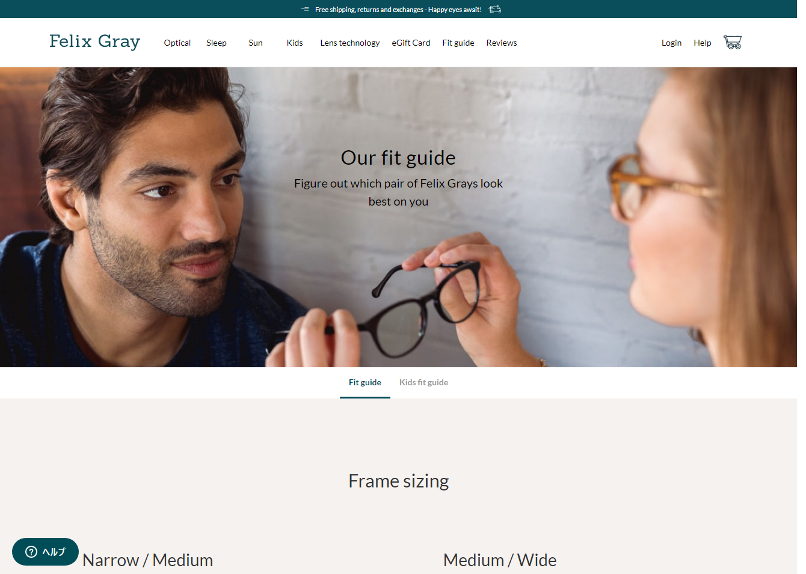The height and width of the screenshot is (574, 806).
Task: Open the Optical menu
Action: [x=177, y=43]
